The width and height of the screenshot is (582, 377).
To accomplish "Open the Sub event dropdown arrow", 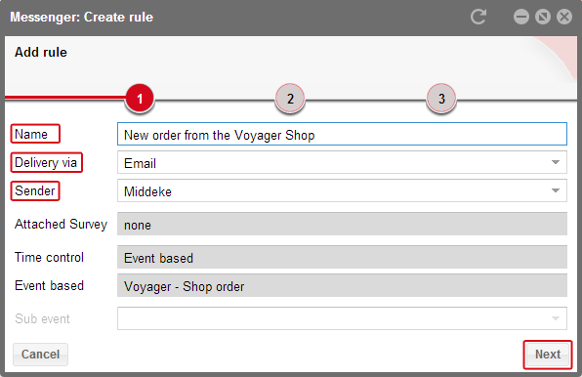I will pos(556,318).
